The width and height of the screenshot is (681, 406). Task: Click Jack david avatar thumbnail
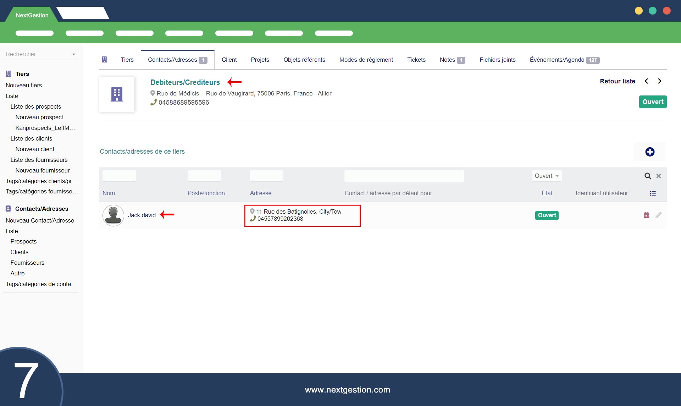click(113, 215)
